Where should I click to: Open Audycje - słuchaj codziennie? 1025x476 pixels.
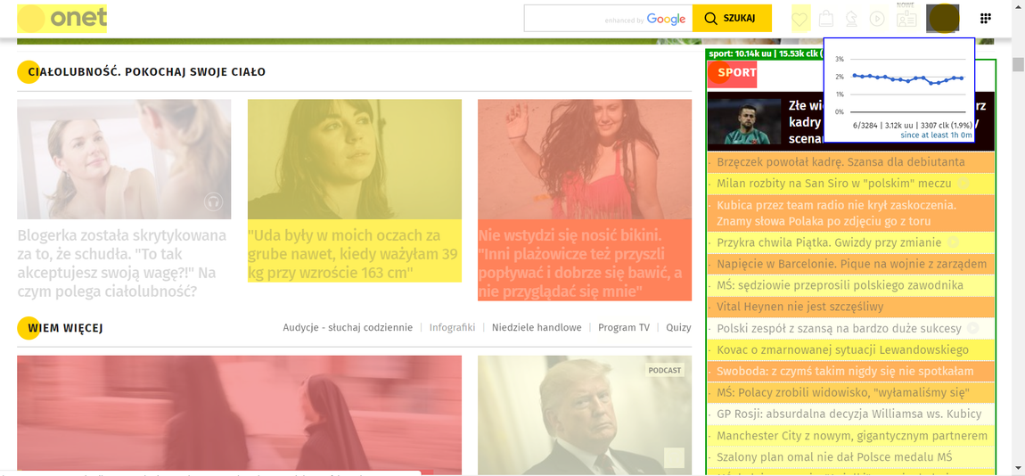348,327
